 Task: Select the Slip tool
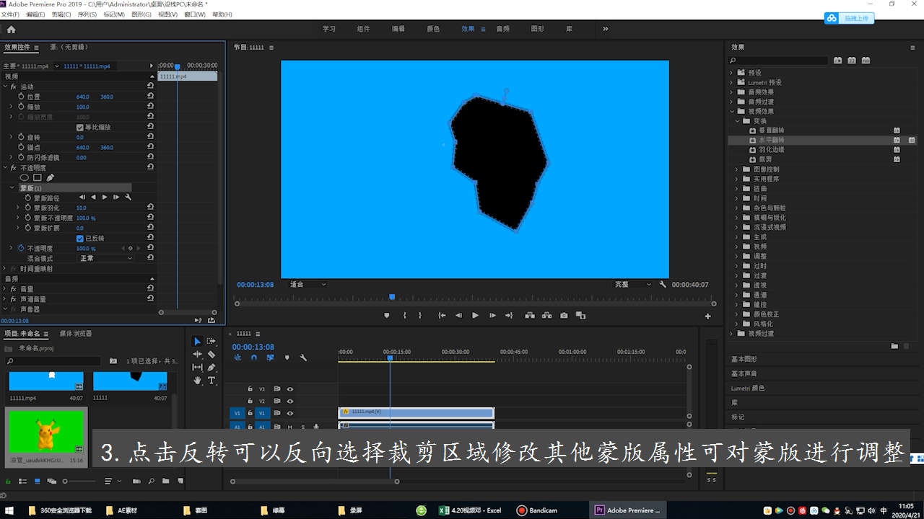(197, 367)
